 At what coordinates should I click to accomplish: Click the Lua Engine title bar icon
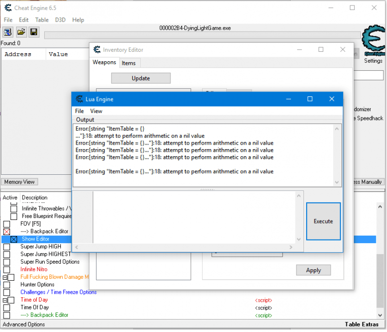(x=79, y=99)
